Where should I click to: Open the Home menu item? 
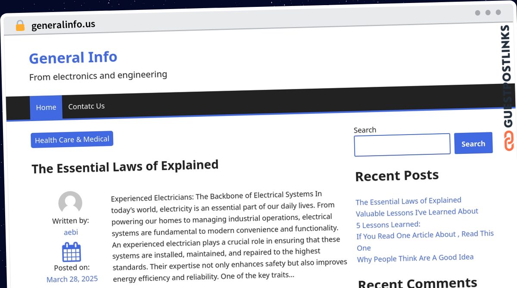(x=46, y=107)
